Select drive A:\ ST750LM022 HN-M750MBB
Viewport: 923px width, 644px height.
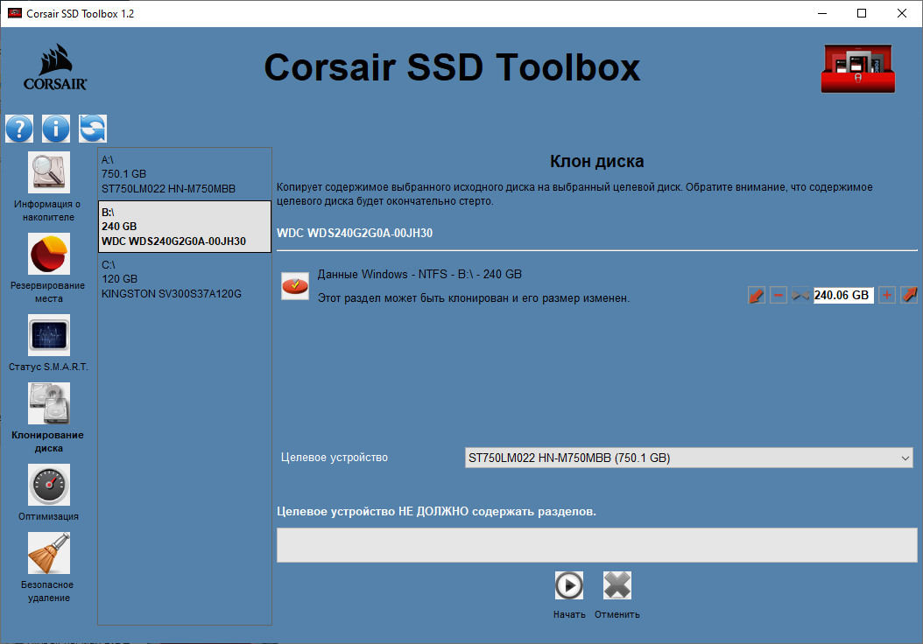185,174
